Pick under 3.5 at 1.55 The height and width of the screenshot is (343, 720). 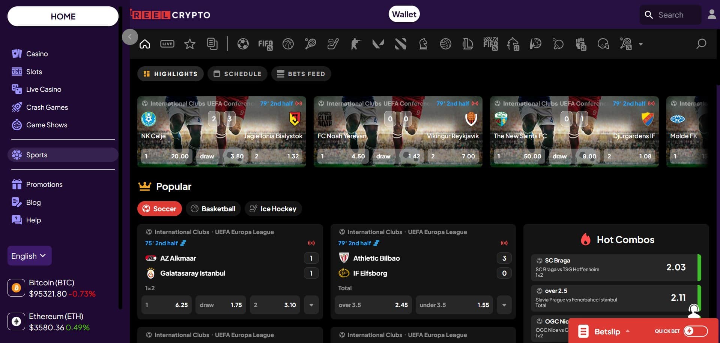coord(454,305)
